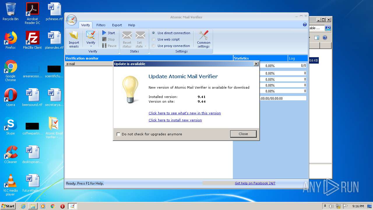Image resolution: width=373 pixels, height=210 pixels.
Task: Click the Verify envelope icon in ribbon
Action: pos(91,35)
